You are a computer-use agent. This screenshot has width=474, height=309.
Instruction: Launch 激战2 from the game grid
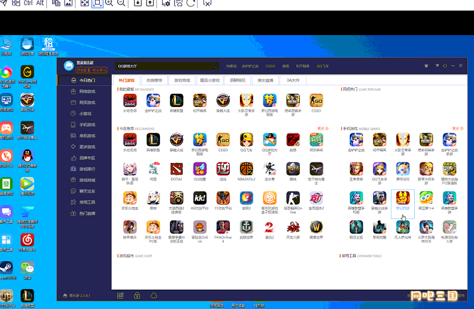[270, 227]
